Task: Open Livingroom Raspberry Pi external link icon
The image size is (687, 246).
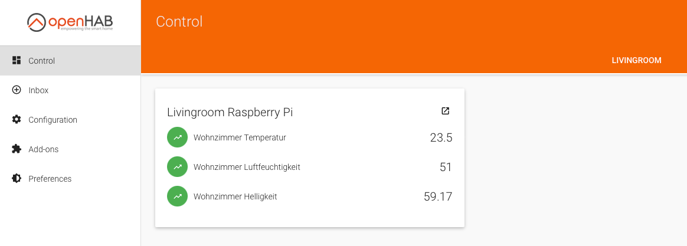Action: click(445, 111)
